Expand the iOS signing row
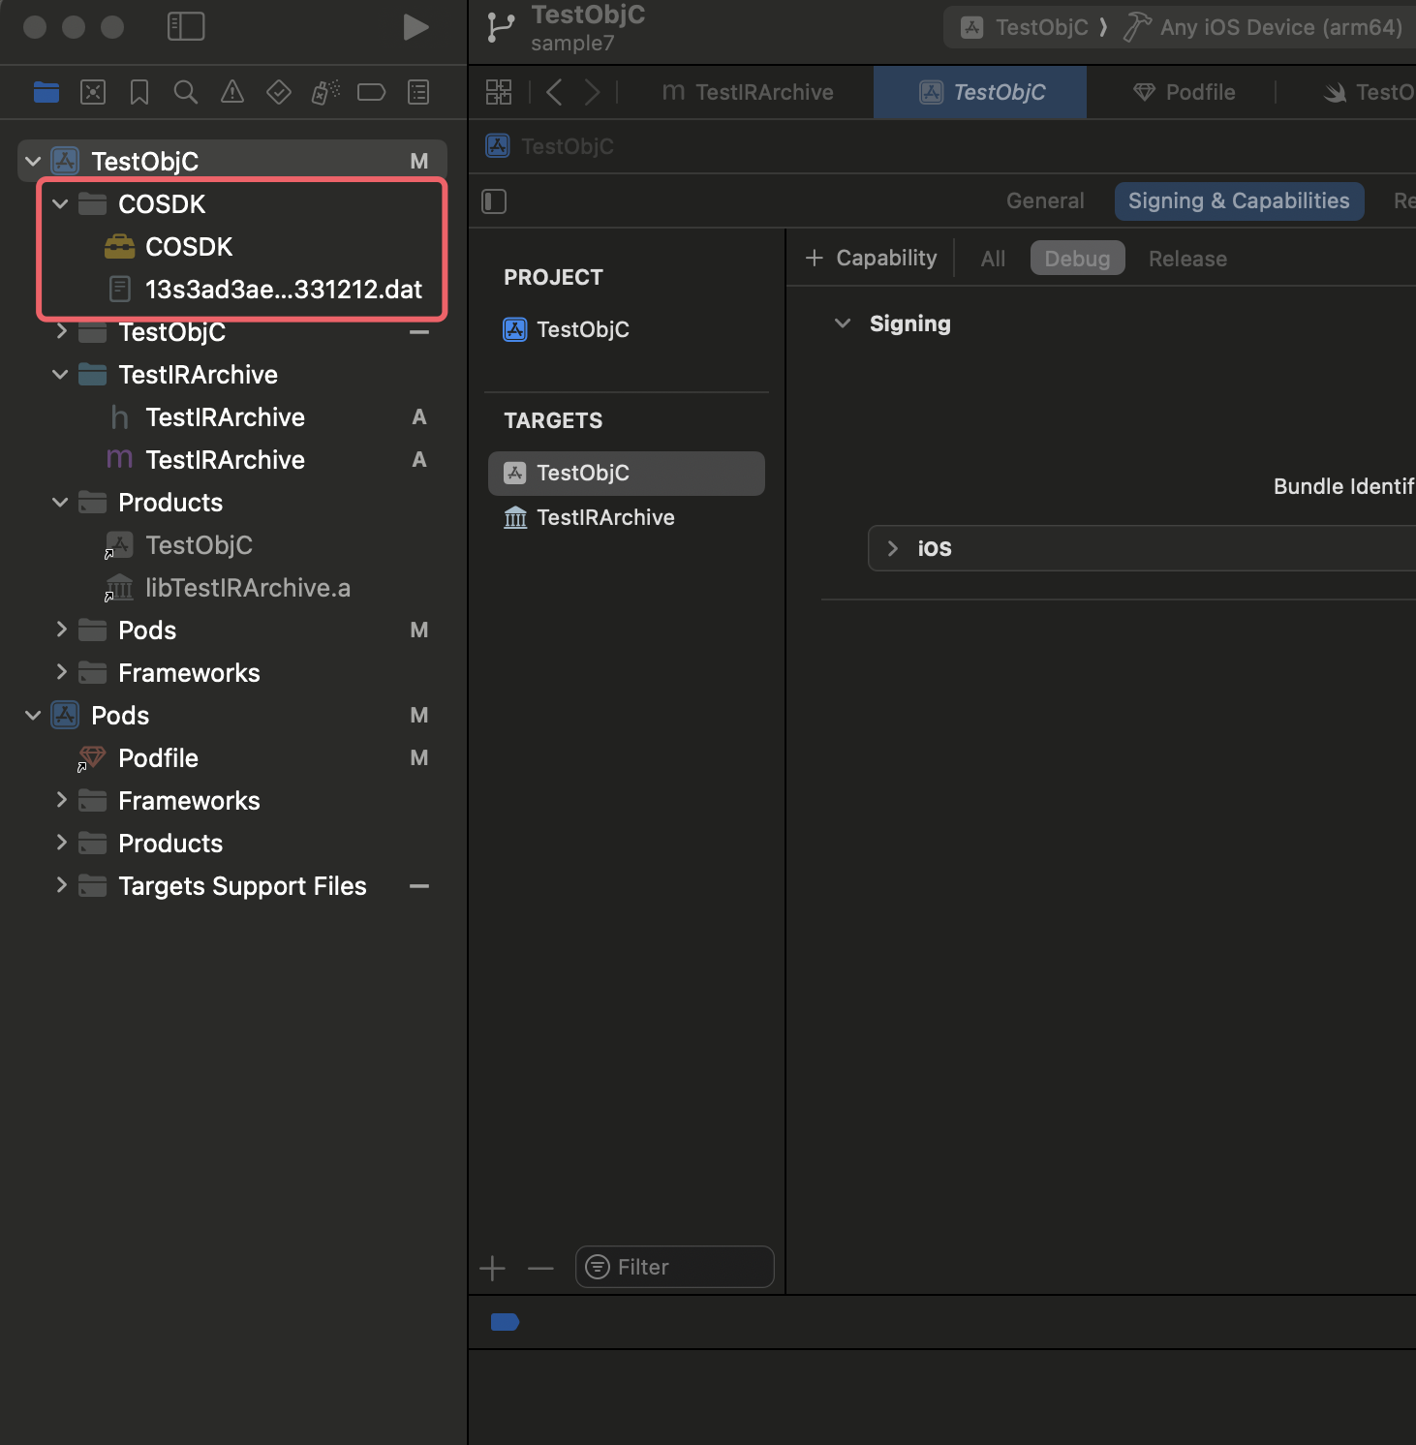The height and width of the screenshot is (1445, 1416). [x=893, y=548]
